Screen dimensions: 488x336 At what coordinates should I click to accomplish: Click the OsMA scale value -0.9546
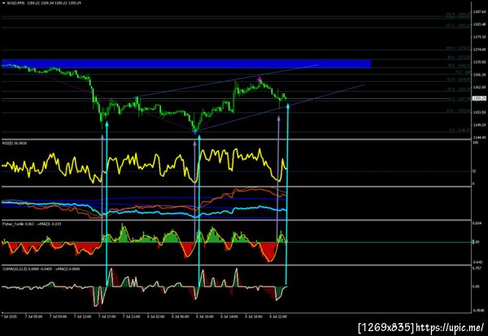[477, 310]
